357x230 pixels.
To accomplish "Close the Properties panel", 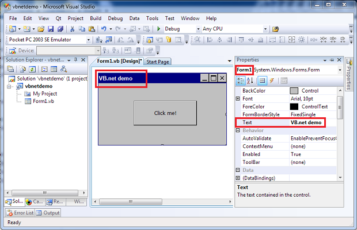I will pos(339,60).
